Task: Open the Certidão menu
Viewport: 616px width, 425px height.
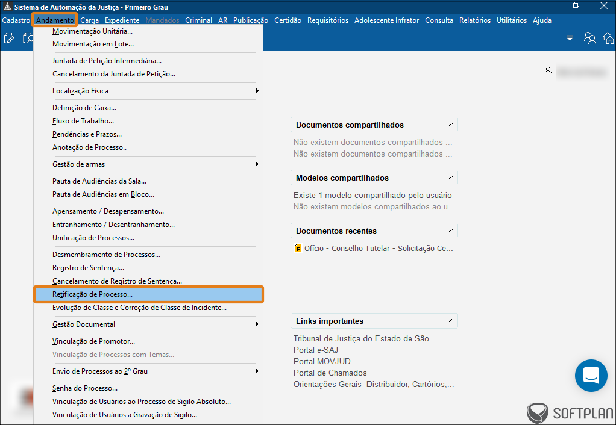Action: click(x=288, y=20)
